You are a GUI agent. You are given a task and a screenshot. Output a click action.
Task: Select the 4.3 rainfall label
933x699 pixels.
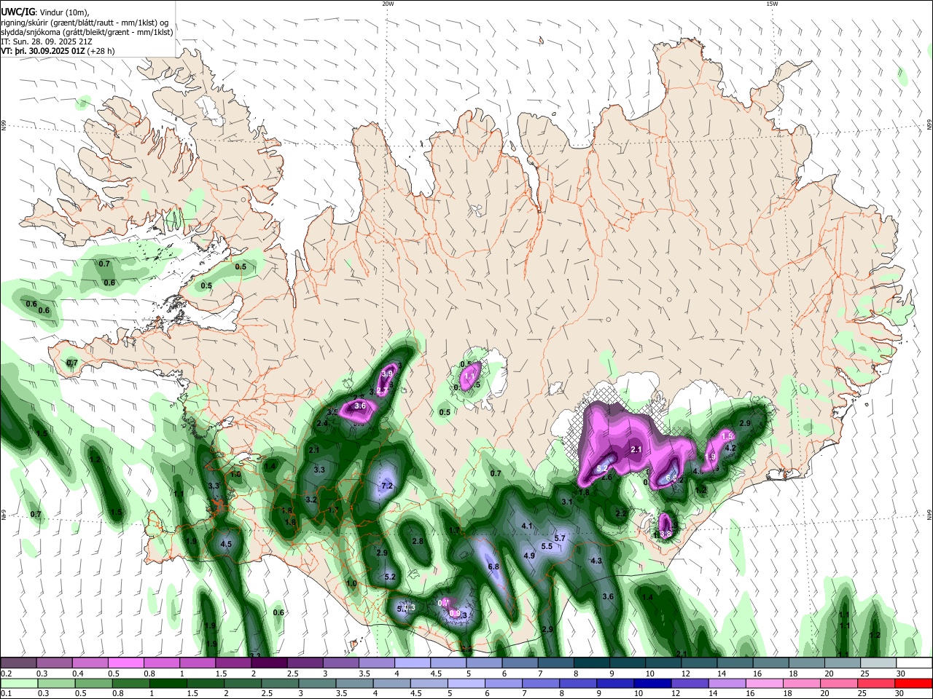[596, 561]
